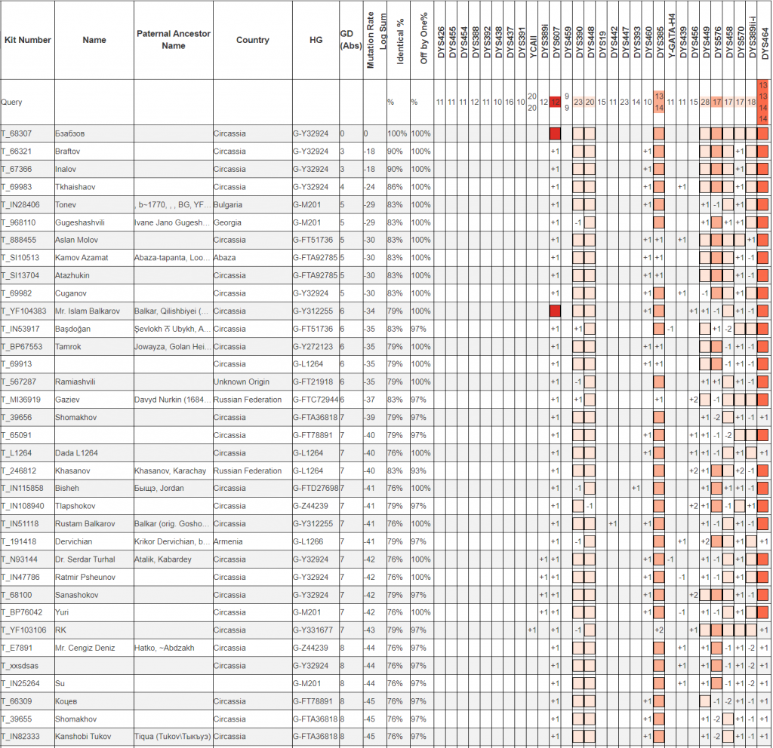Select the name Dr. Serdar Turhal

point(86,559)
